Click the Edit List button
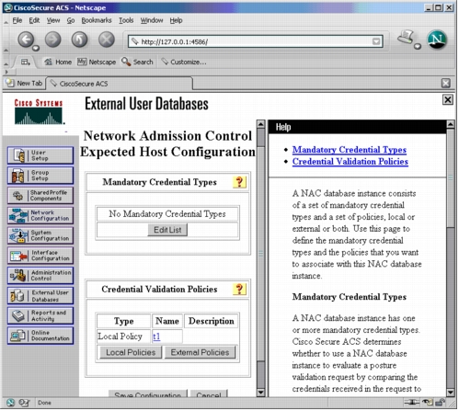This screenshot has height=411, width=459. point(167,230)
